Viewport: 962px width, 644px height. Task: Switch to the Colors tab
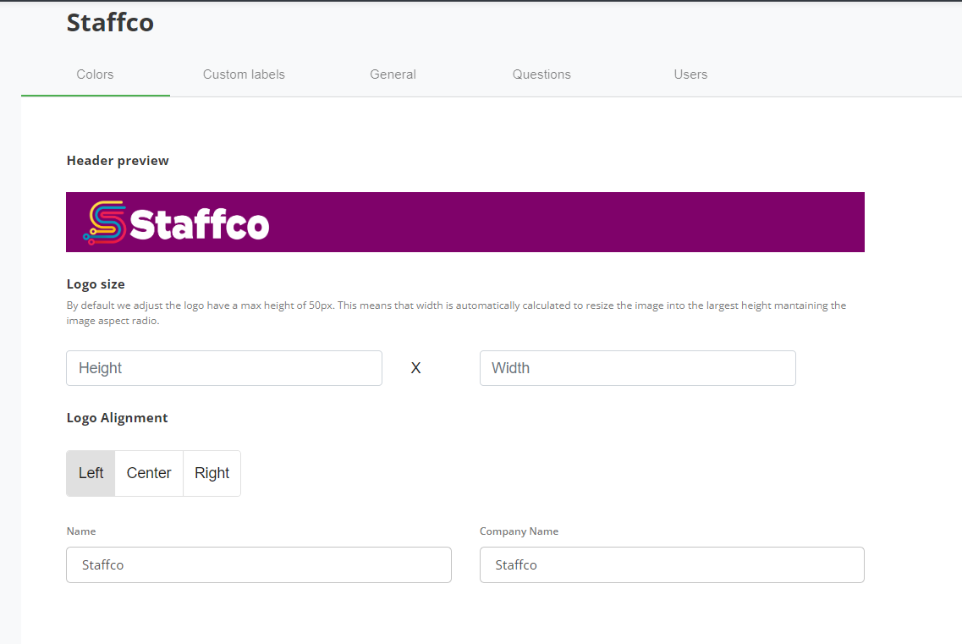pos(95,74)
